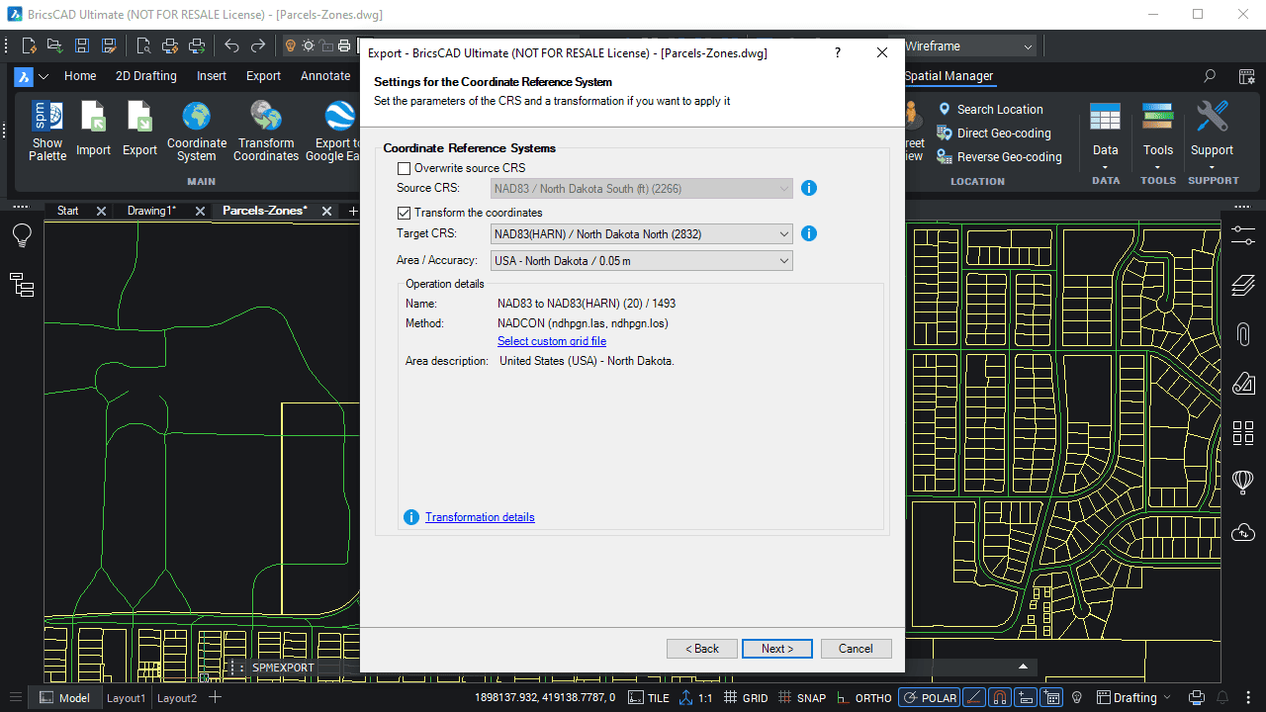
Task: Open Transform Coordinates tool
Action: point(266,117)
